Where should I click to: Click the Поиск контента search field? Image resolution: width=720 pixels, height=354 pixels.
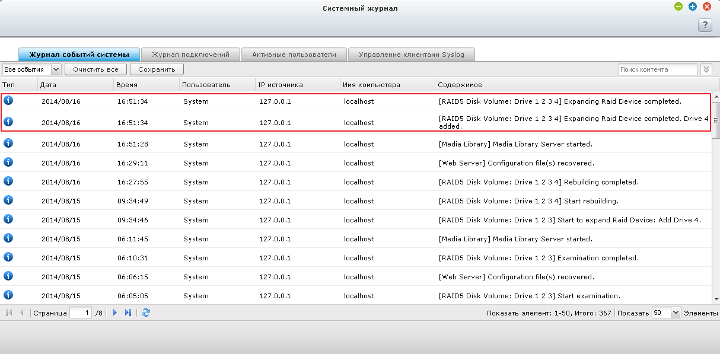(x=658, y=69)
